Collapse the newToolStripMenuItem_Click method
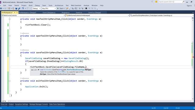This screenshot has height=110, width=195. [9, 19]
